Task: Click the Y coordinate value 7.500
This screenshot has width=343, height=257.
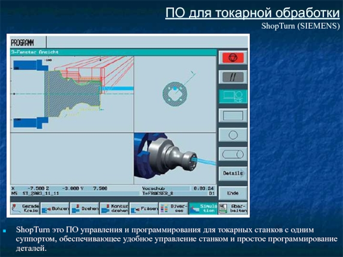Action: tap(100, 188)
